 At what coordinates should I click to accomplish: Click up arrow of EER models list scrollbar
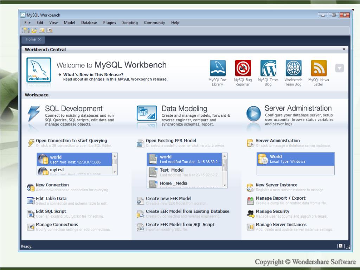point(225,156)
